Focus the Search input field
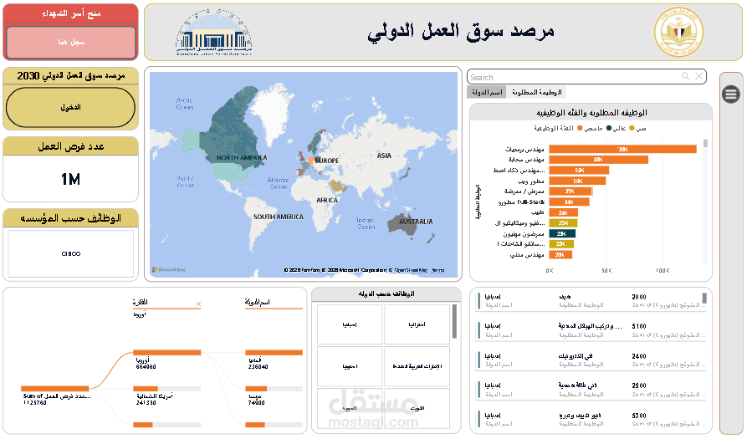 574,77
